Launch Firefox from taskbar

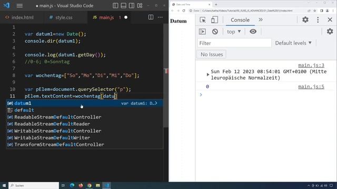81,185
